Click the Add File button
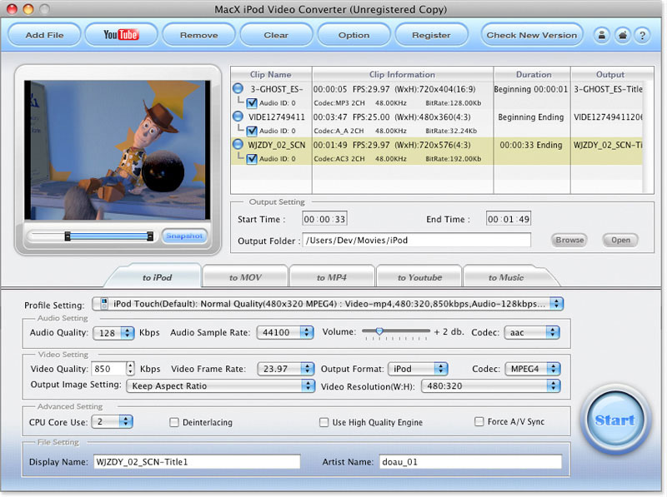The width and height of the screenshot is (667, 497). click(44, 35)
